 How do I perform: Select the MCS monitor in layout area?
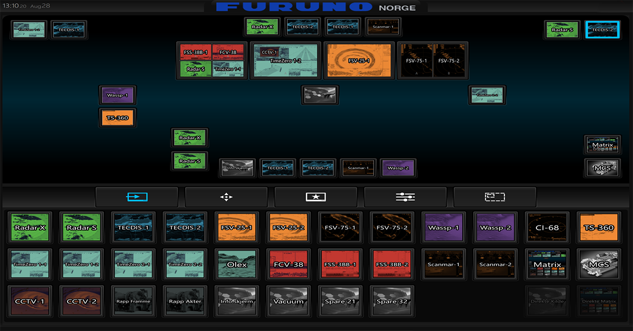click(602, 168)
